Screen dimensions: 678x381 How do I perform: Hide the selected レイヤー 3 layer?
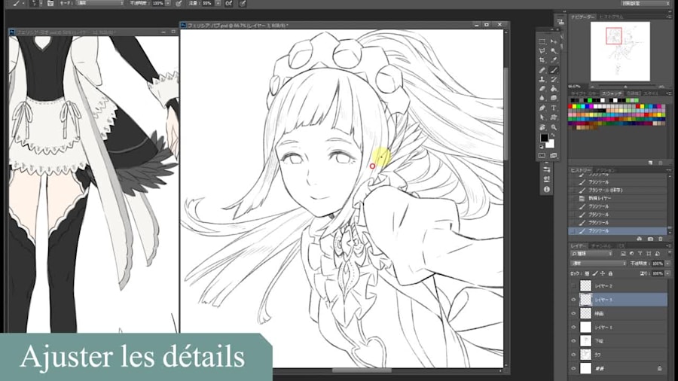pos(573,300)
